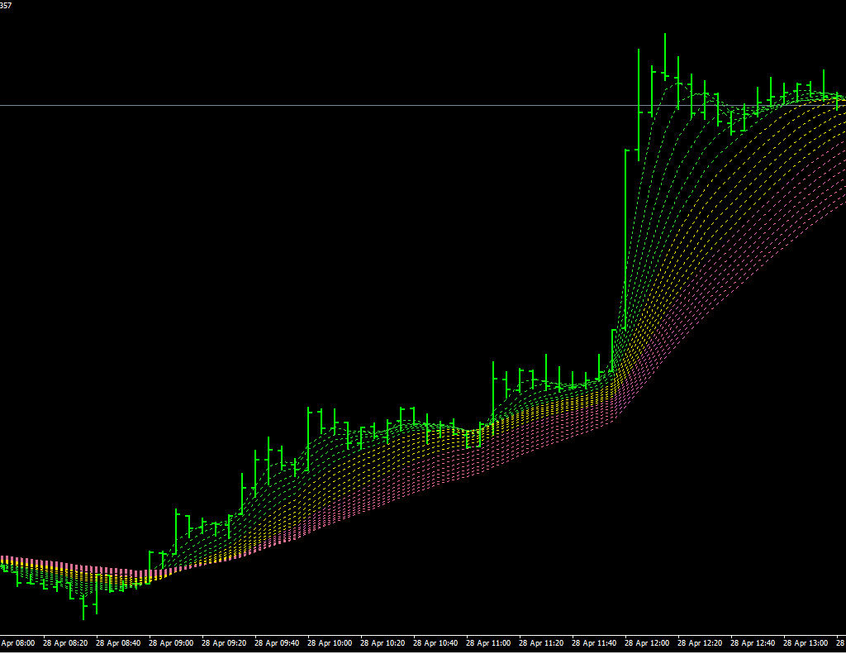Click the 28 Apr 10:00 time label
The width and height of the screenshot is (846, 654).
click(x=330, y=642)
